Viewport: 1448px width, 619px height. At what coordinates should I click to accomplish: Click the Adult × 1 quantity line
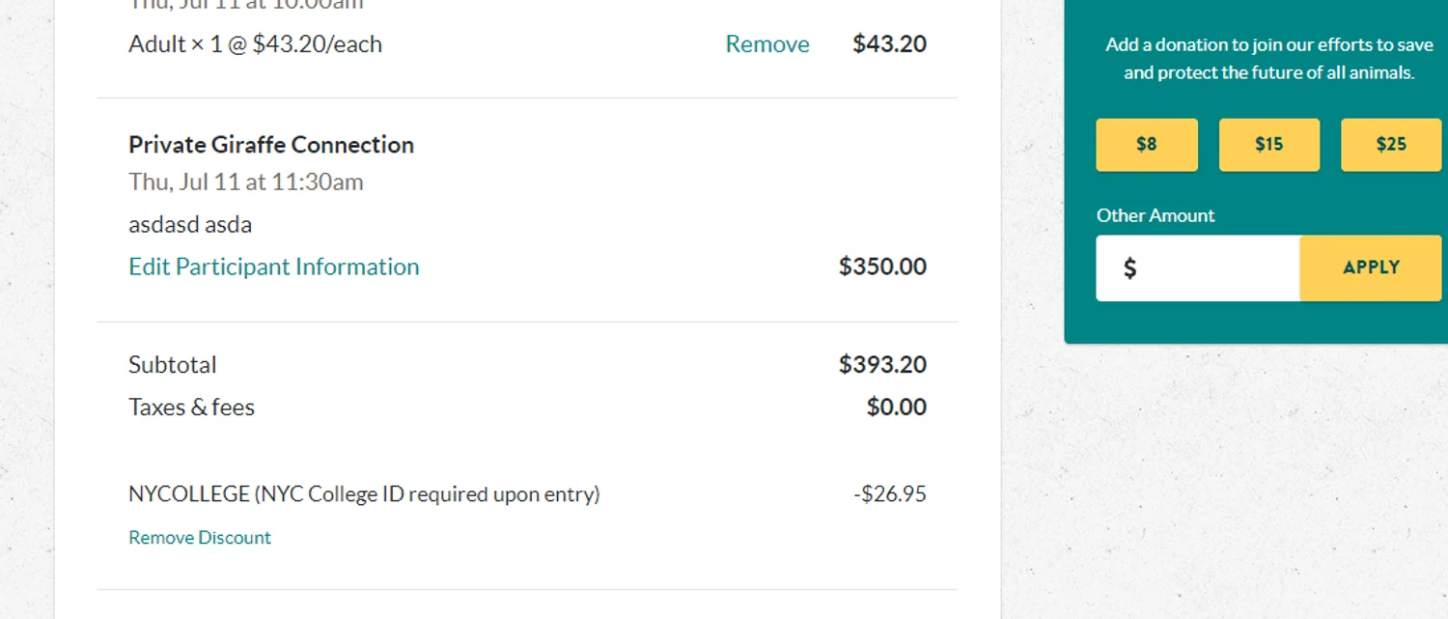click(x=255, y=44)
